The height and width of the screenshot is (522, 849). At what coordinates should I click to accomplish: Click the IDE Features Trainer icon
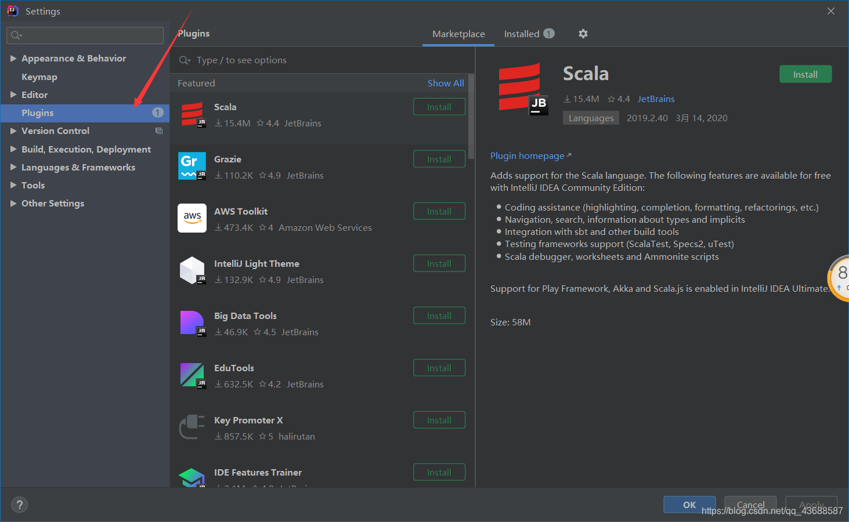click(x=192, y=477)
